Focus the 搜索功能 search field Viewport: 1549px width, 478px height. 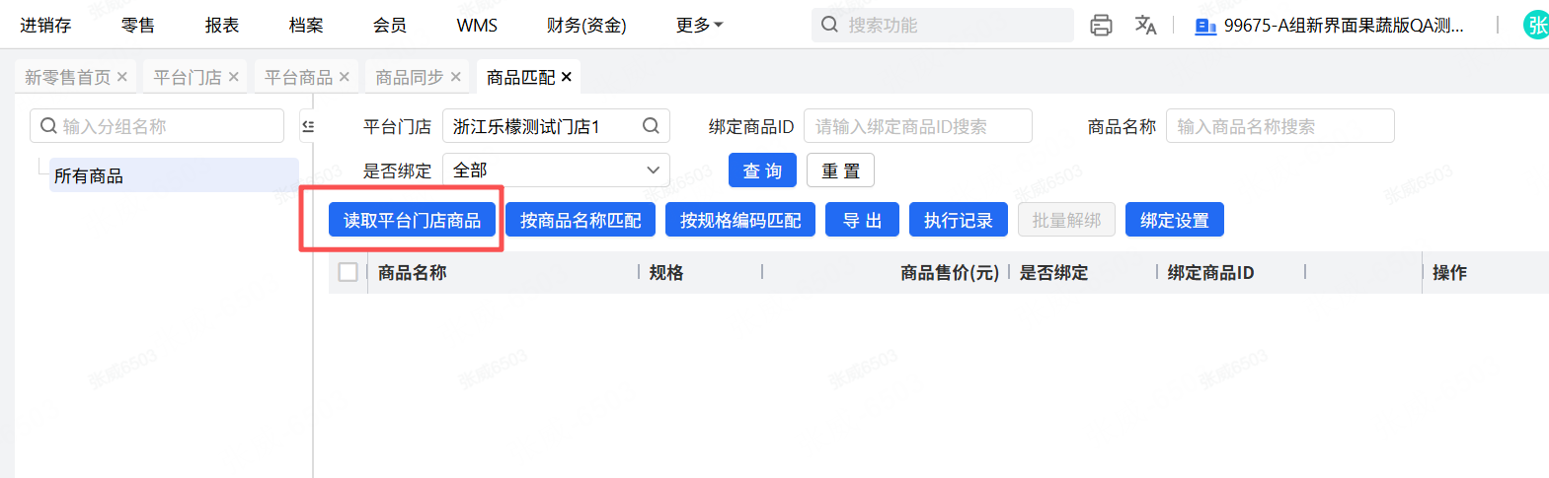pos(943,26)
